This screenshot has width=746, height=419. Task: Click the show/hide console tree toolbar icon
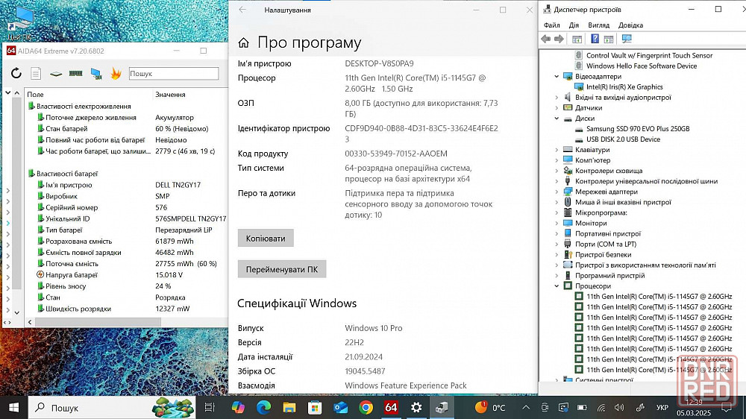577,39
